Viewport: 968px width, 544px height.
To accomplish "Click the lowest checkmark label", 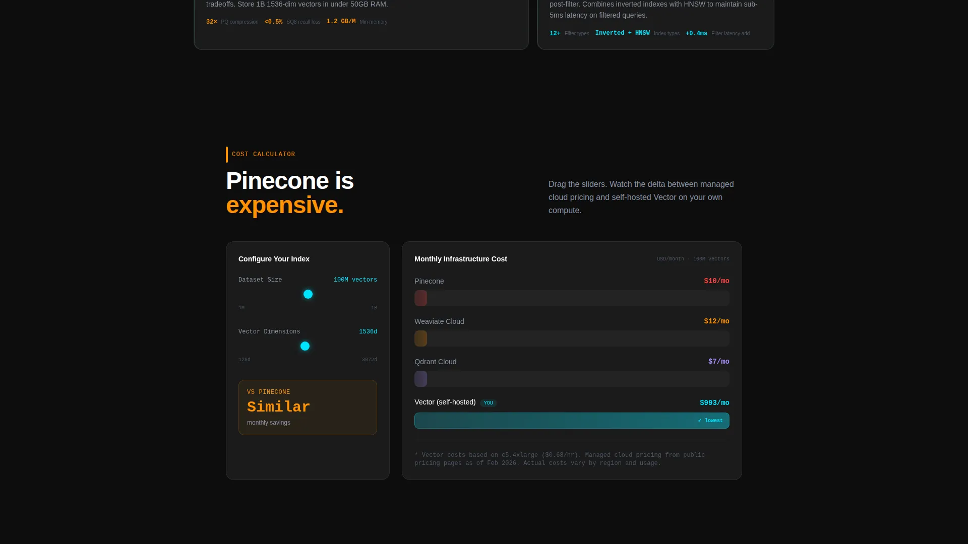I will coord(710,421).
